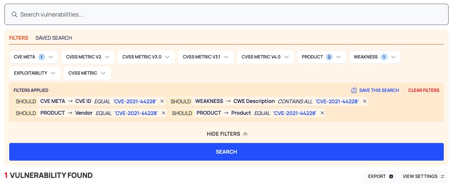
Task: Click the sliders icon in VIEW SETTINGS
Action: [x=443, y=176]
